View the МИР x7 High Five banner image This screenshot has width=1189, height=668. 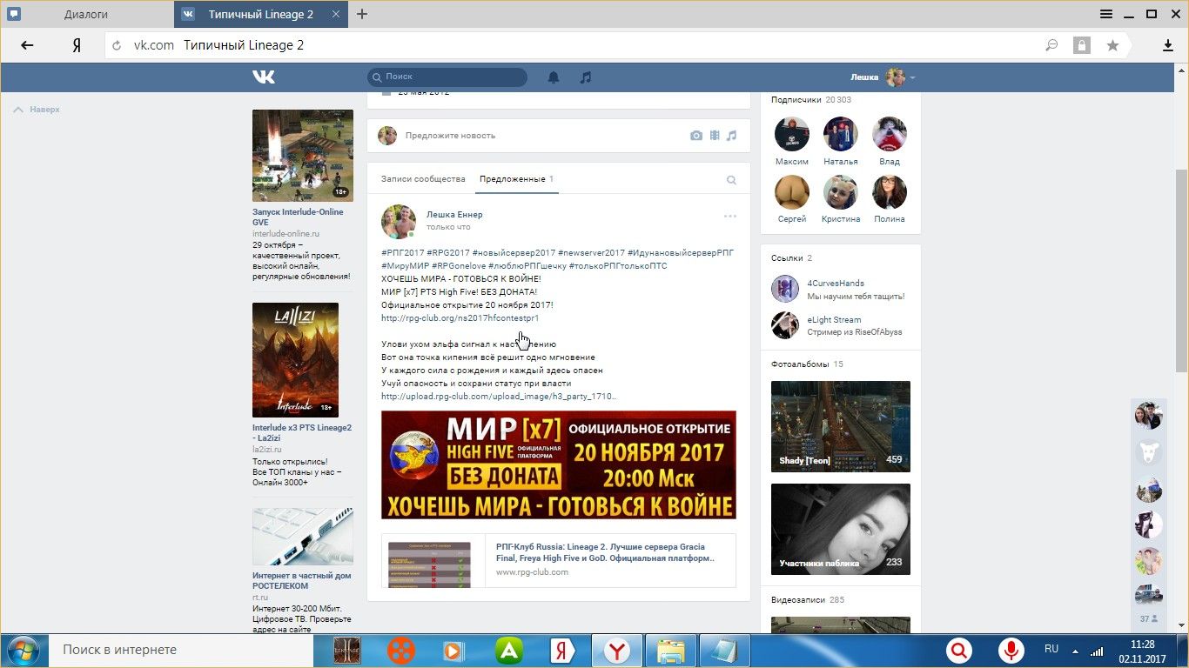point(559,465)
